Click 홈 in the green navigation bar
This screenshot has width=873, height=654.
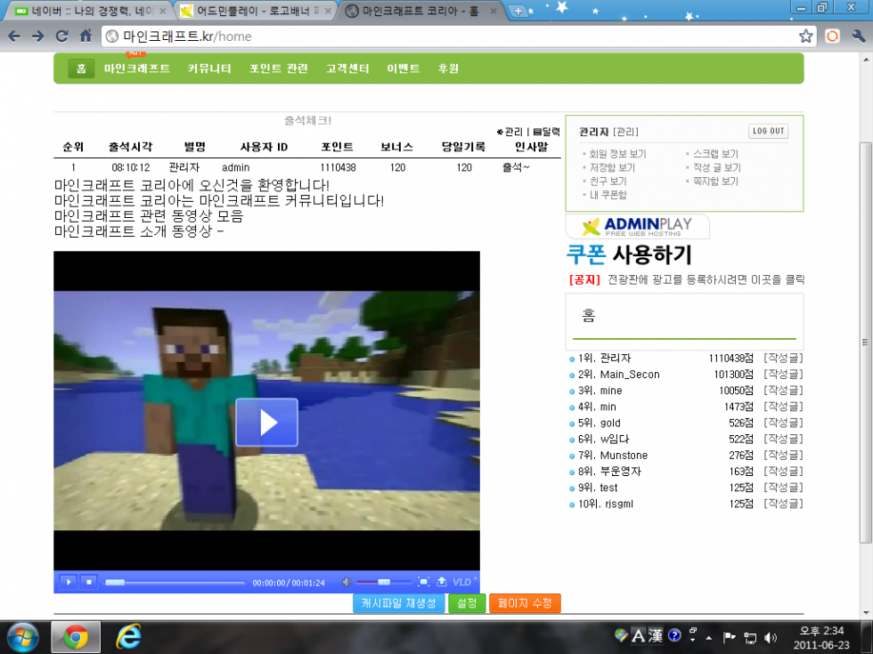coord(81,69)
